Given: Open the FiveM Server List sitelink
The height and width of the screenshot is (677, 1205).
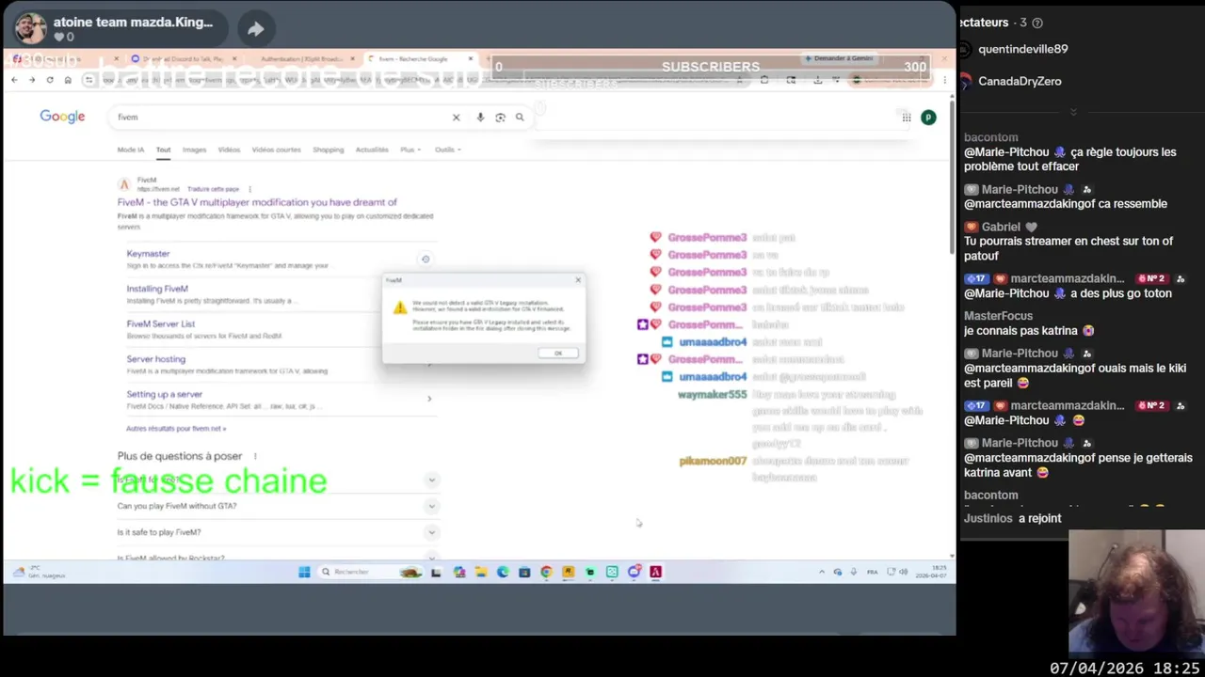Looking at the screenshot, I should [x=161, y=323].
